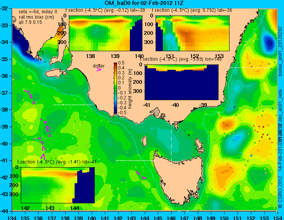
Task: Click the orange warm eddy near 150E -39
Action: coord(227,124)
